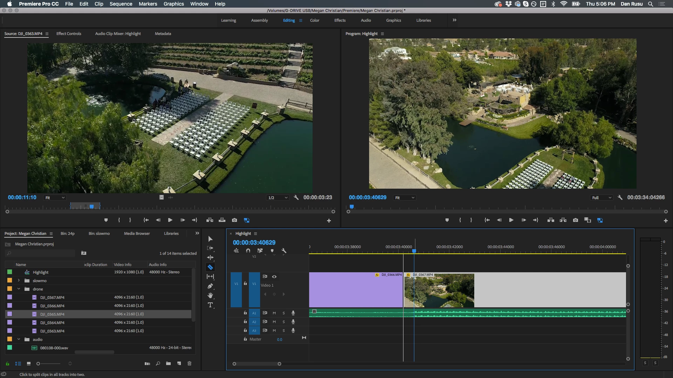Open the Source monitor 1/2 resolution dropdown
The width and height of the screenshot is (673, 378).
tap(278, 198)
